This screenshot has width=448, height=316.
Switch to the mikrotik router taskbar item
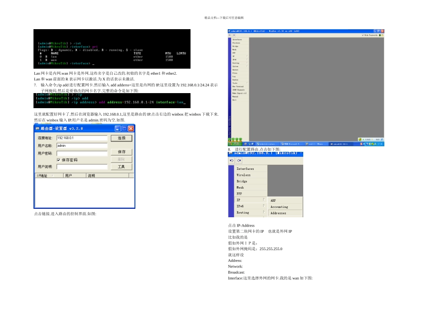[x=268, y=144]
